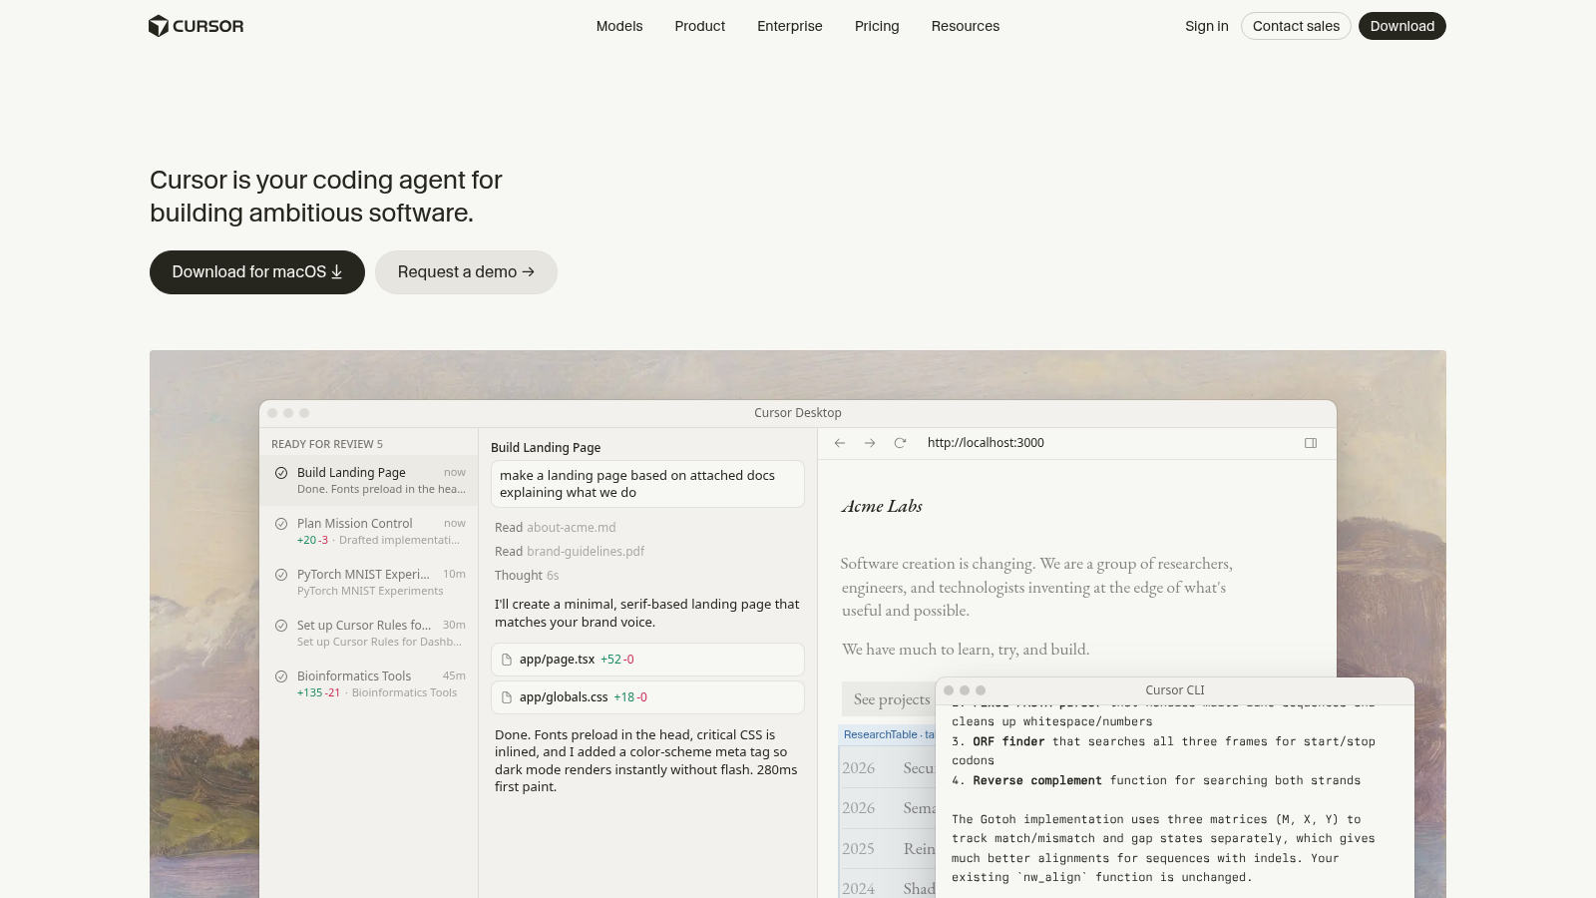Viewport: 1596px width, 898px height.
Task: Click the Acme Labs heading
Action: pyautogui.click(x=882, y=506)
